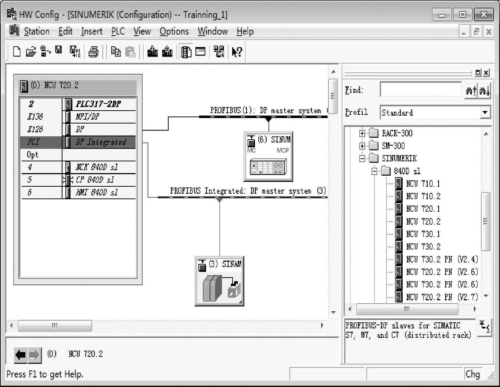The width and height of the screenshot is (500, 387).
Task: Expand the RACK-300 folder
Action: click(x=362, y=133)
